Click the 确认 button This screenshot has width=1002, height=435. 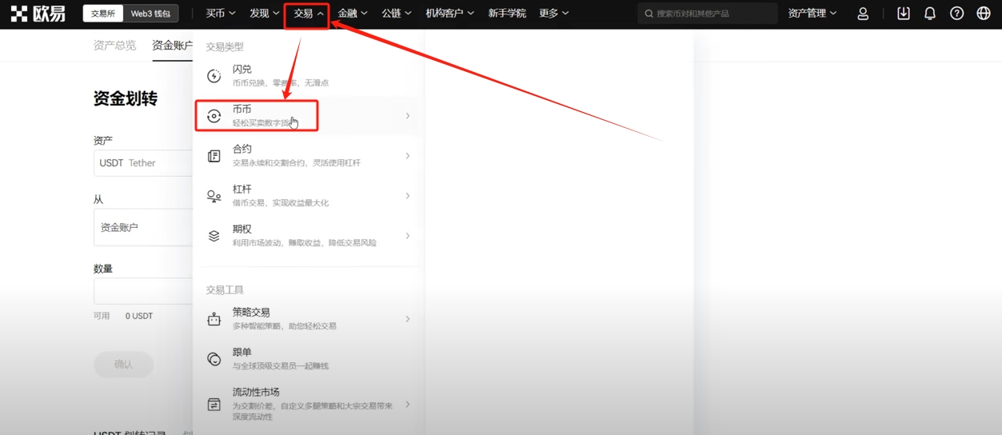click(x=123, y=365)
